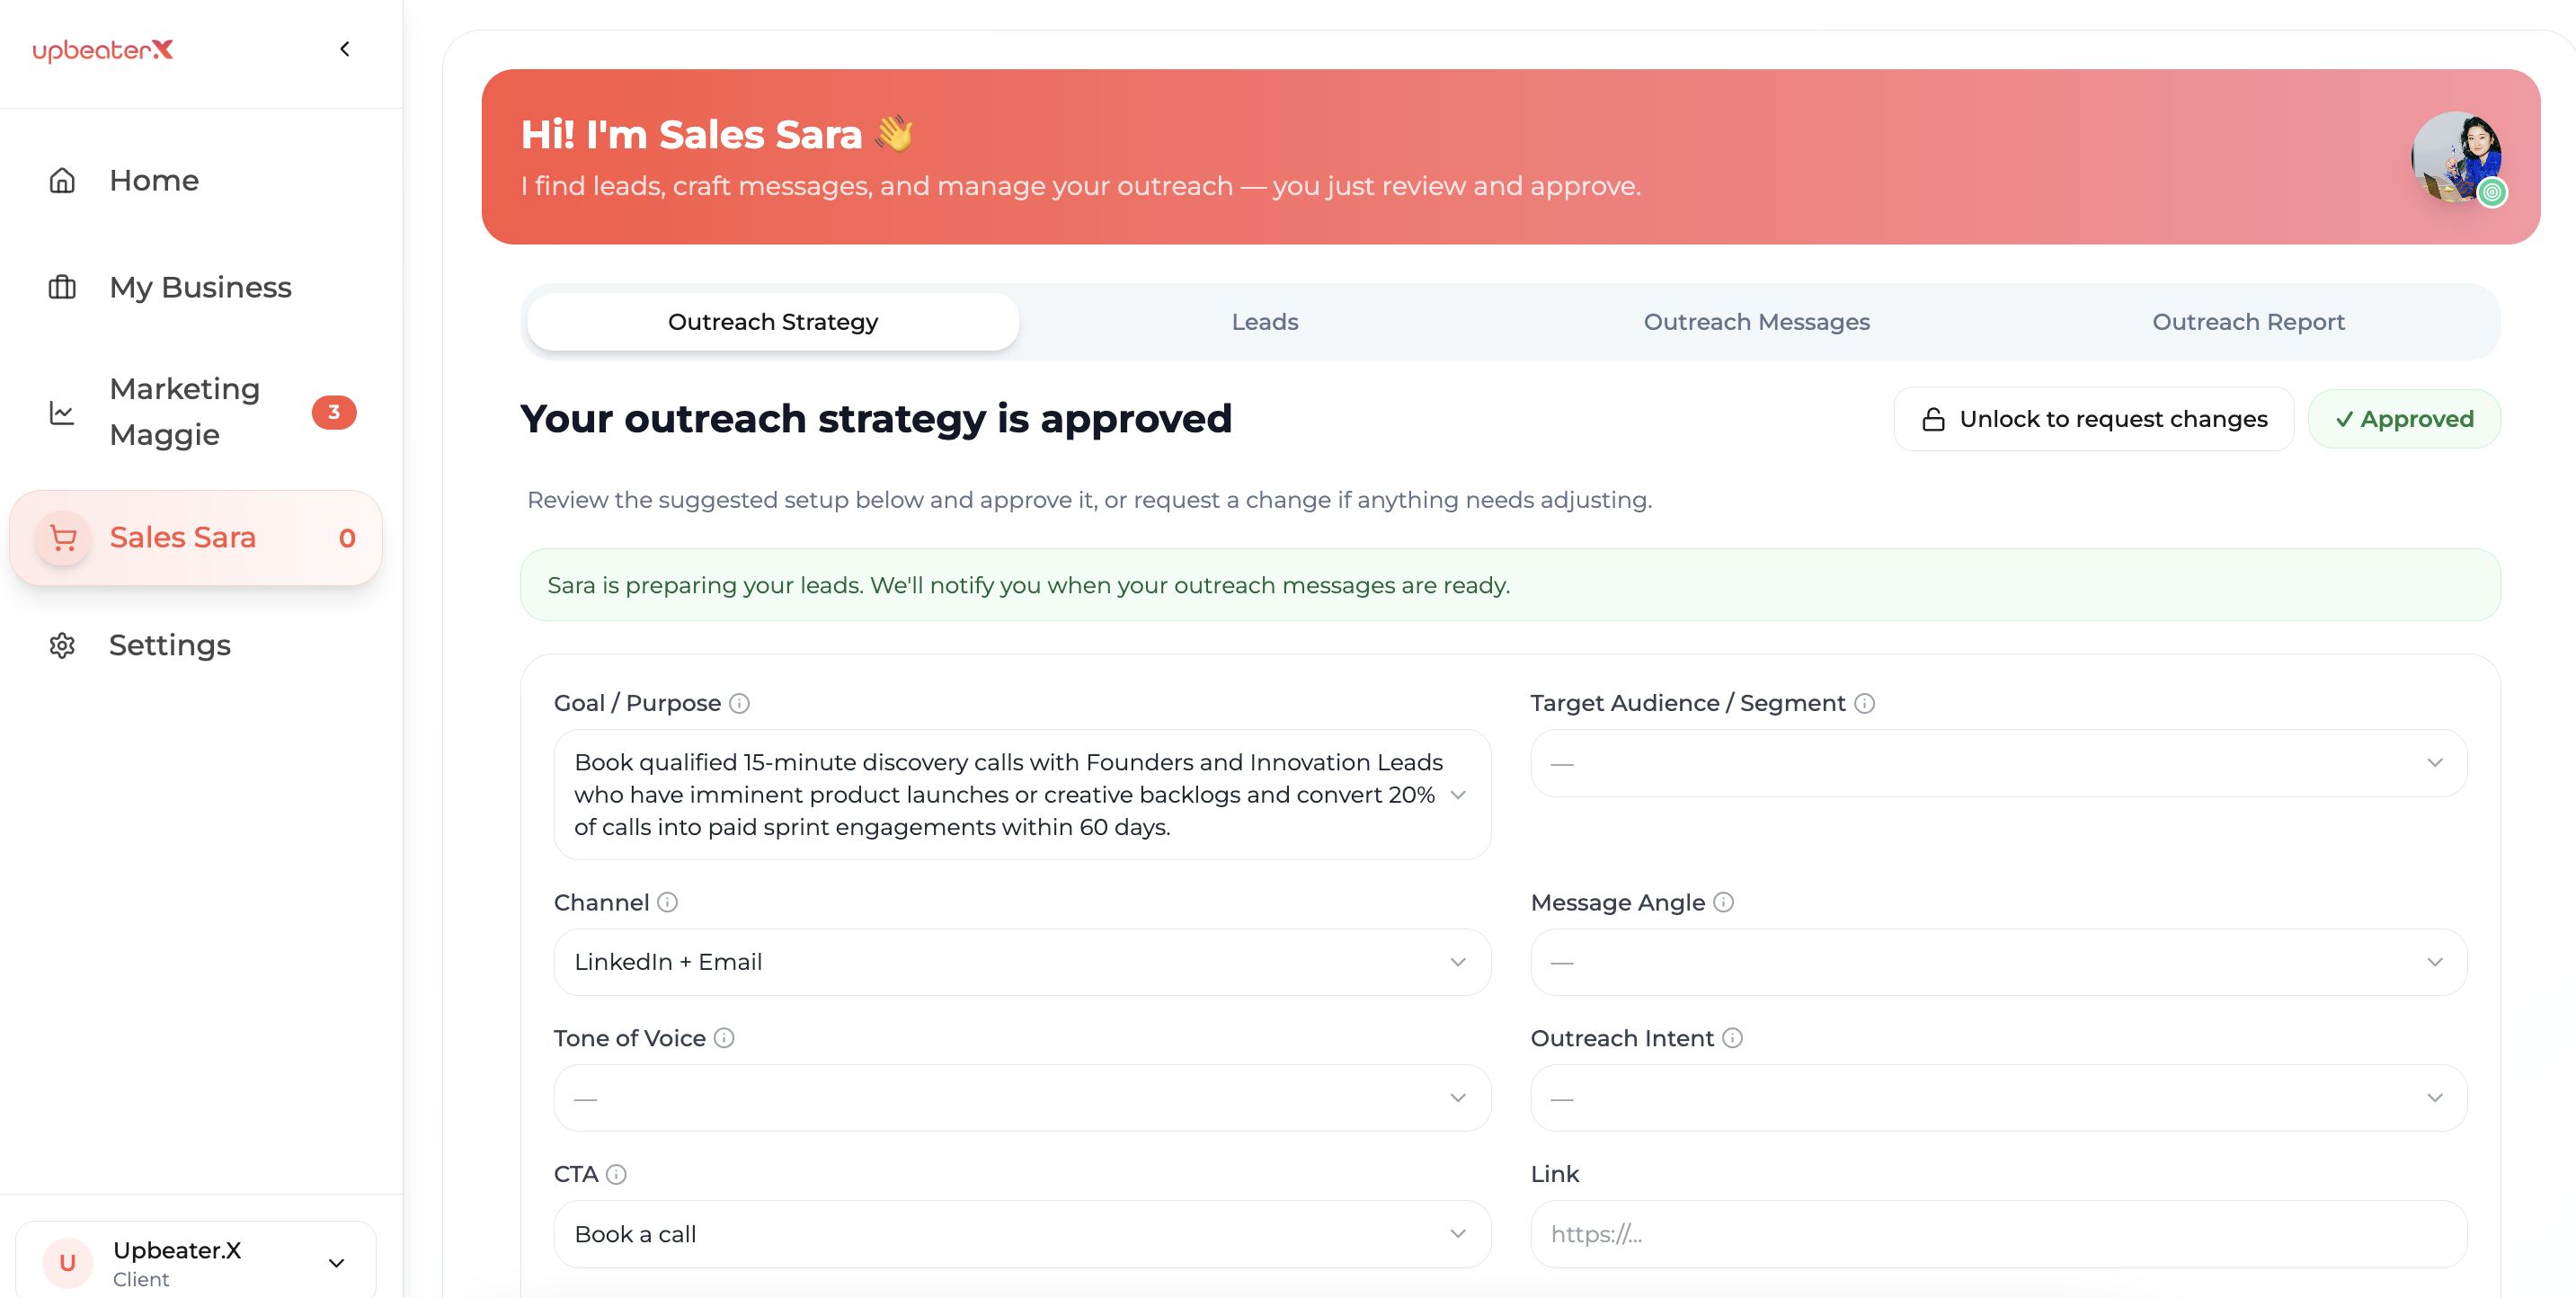Click the My Business briefcase icon
The image size is (2576, 1298).
[x=62, y=287]
